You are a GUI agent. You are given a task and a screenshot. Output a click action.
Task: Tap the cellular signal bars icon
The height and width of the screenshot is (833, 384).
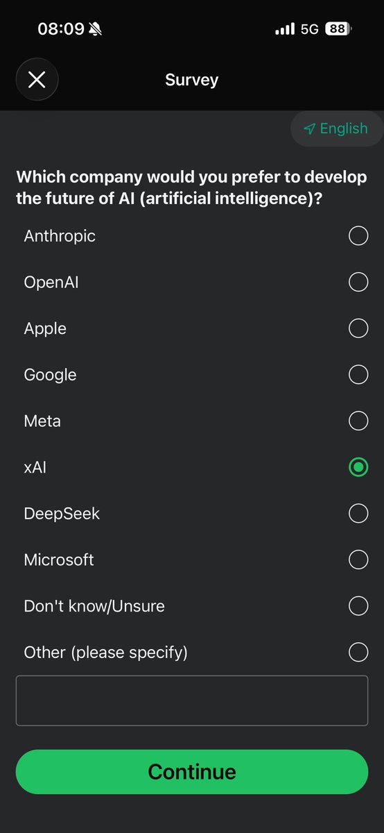[285, 29]
